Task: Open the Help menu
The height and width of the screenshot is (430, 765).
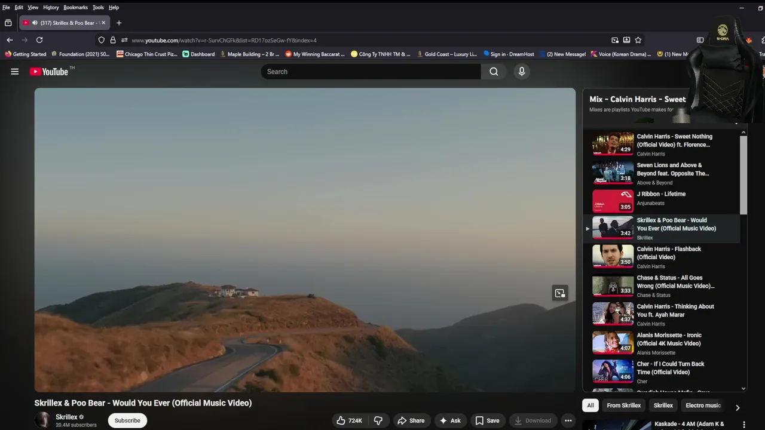Action: pos(114,7)
